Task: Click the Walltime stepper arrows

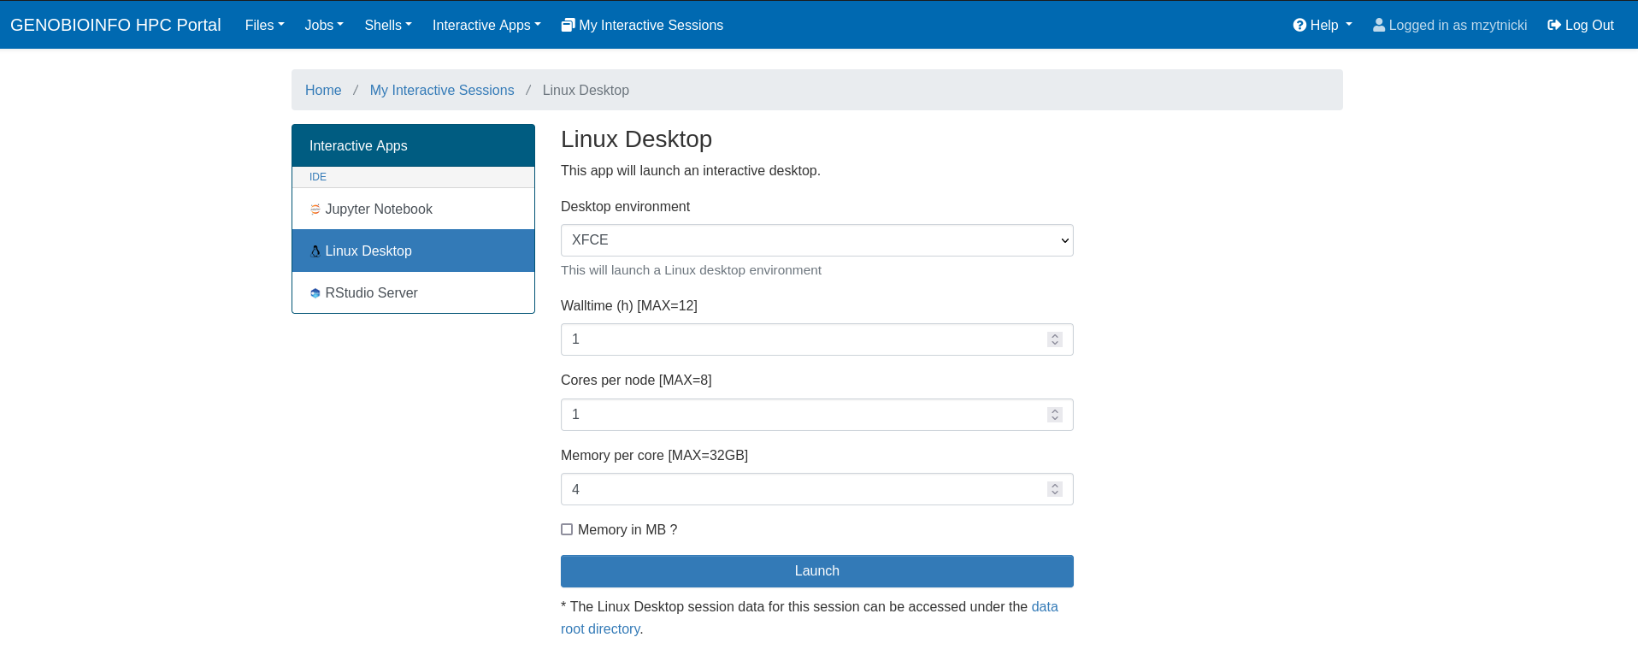Action: pos(1055,339)
